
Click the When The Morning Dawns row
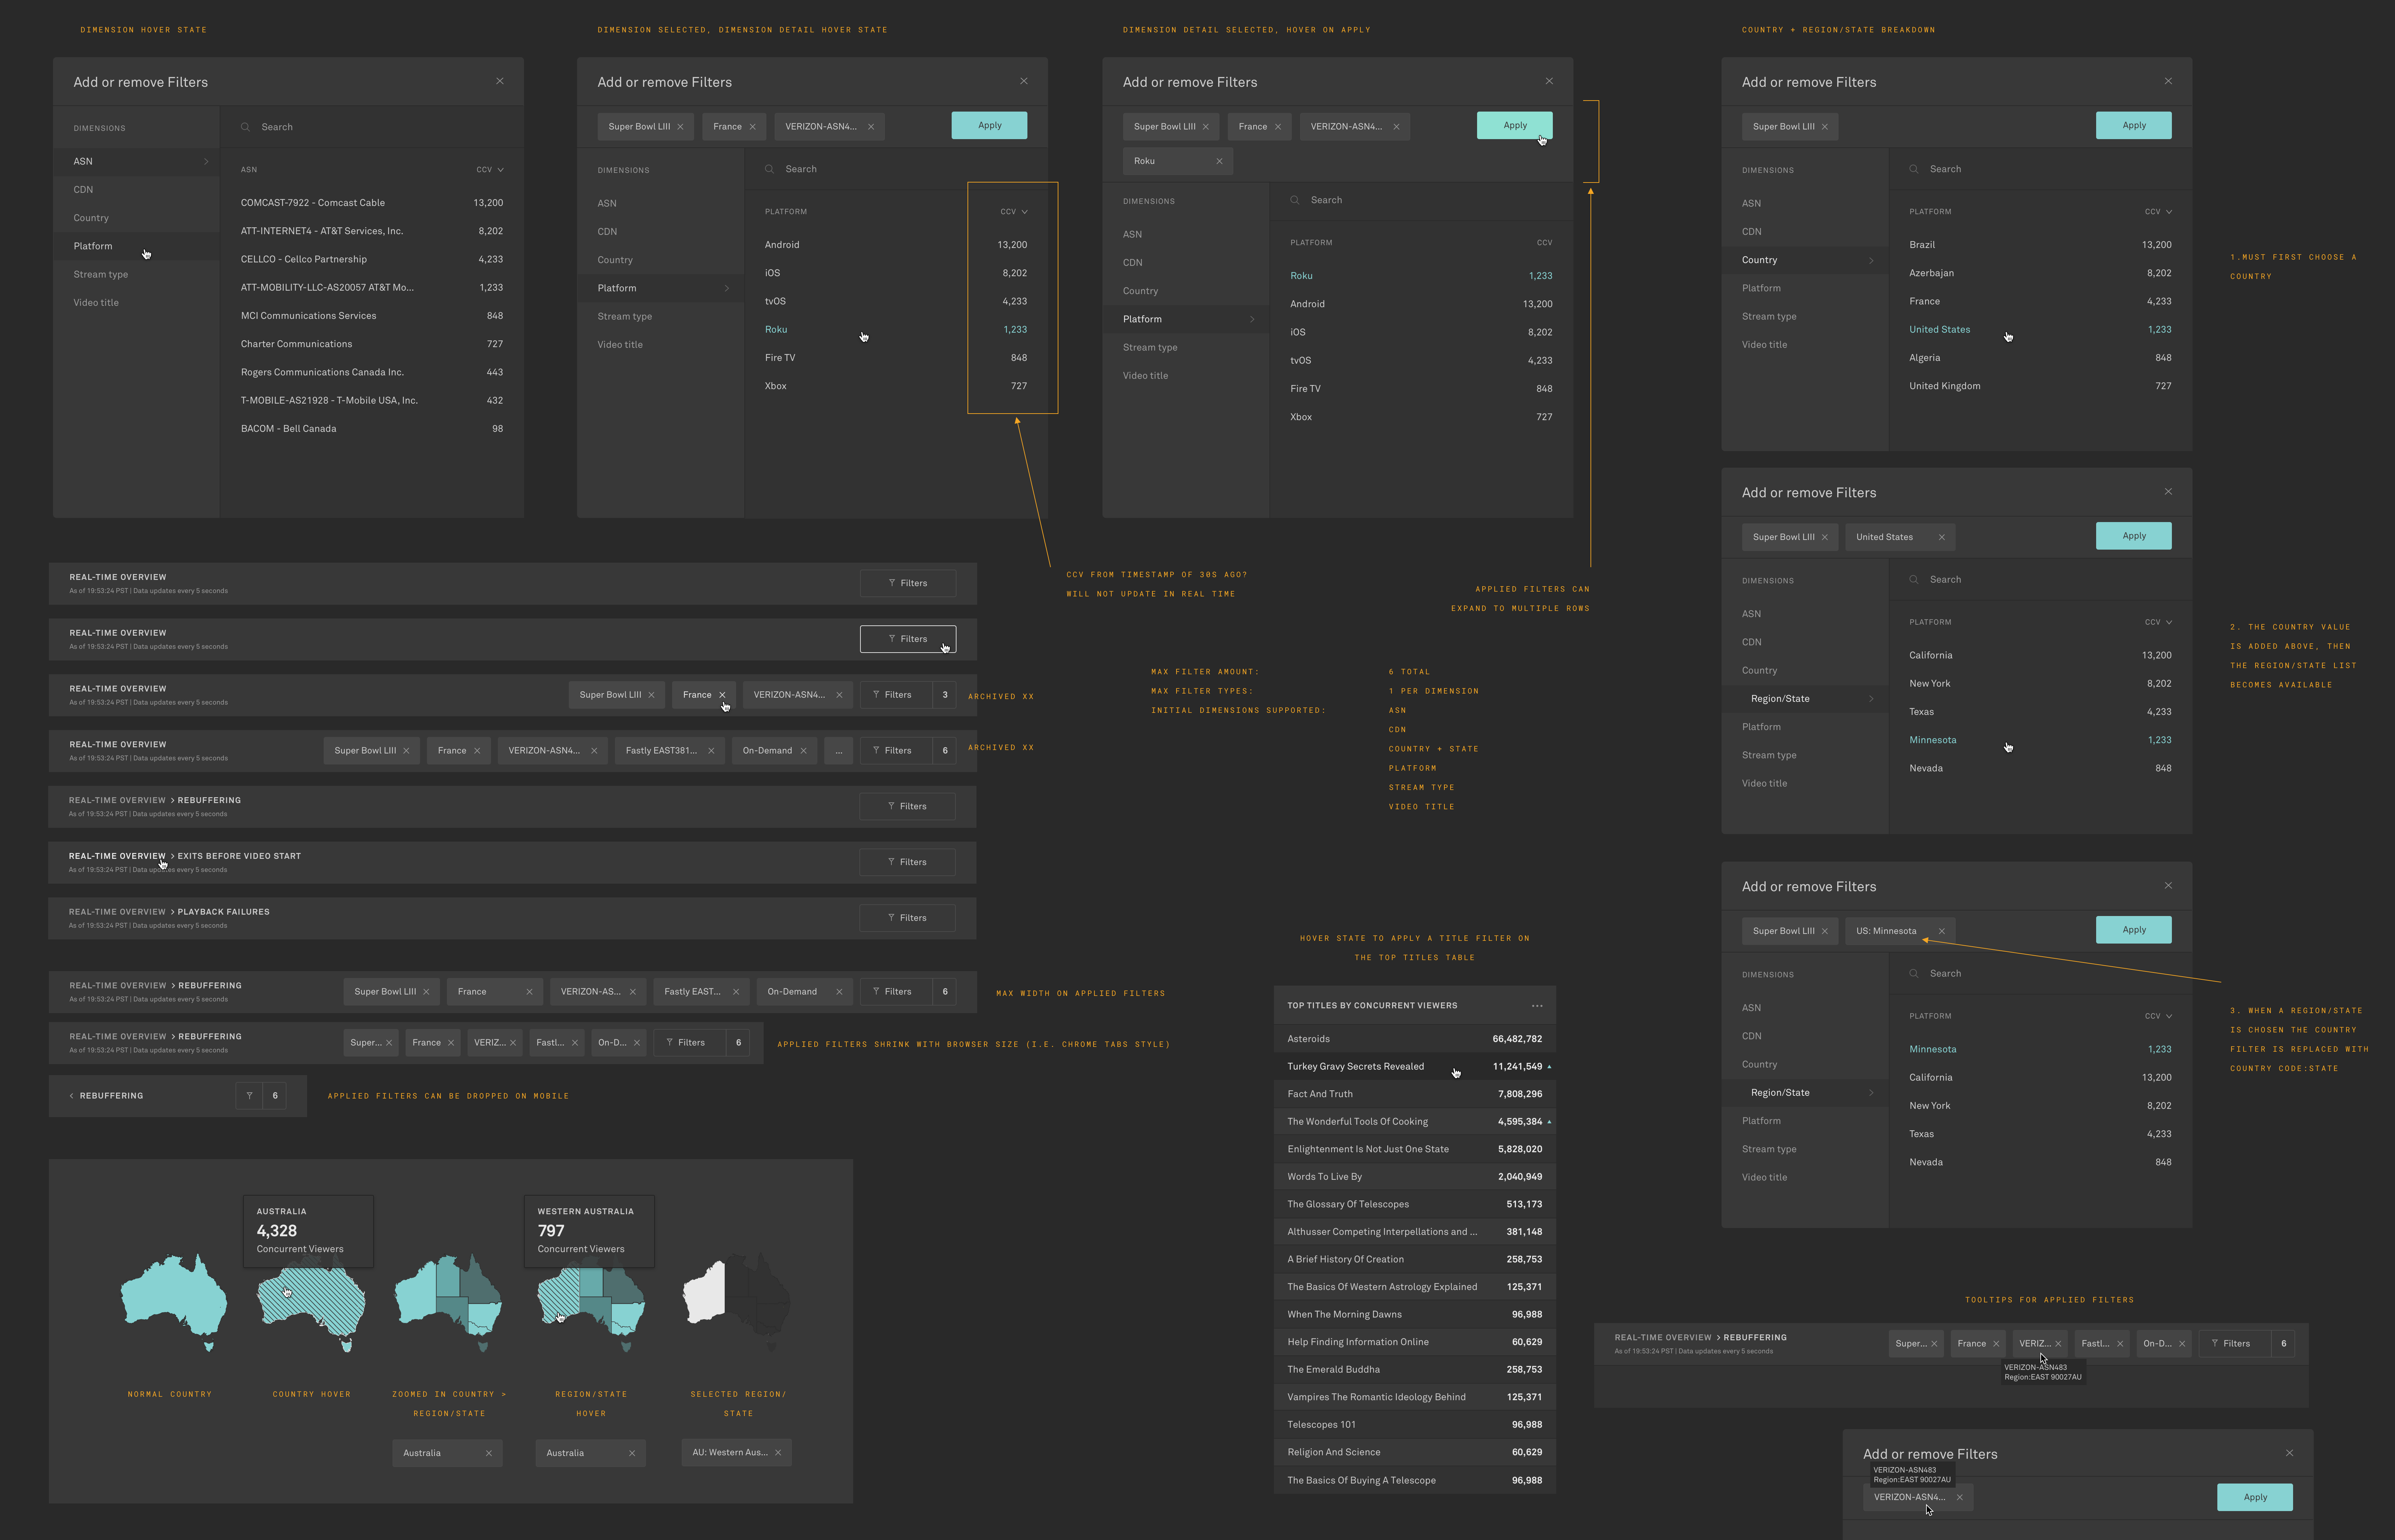tap(1414, 1315)
